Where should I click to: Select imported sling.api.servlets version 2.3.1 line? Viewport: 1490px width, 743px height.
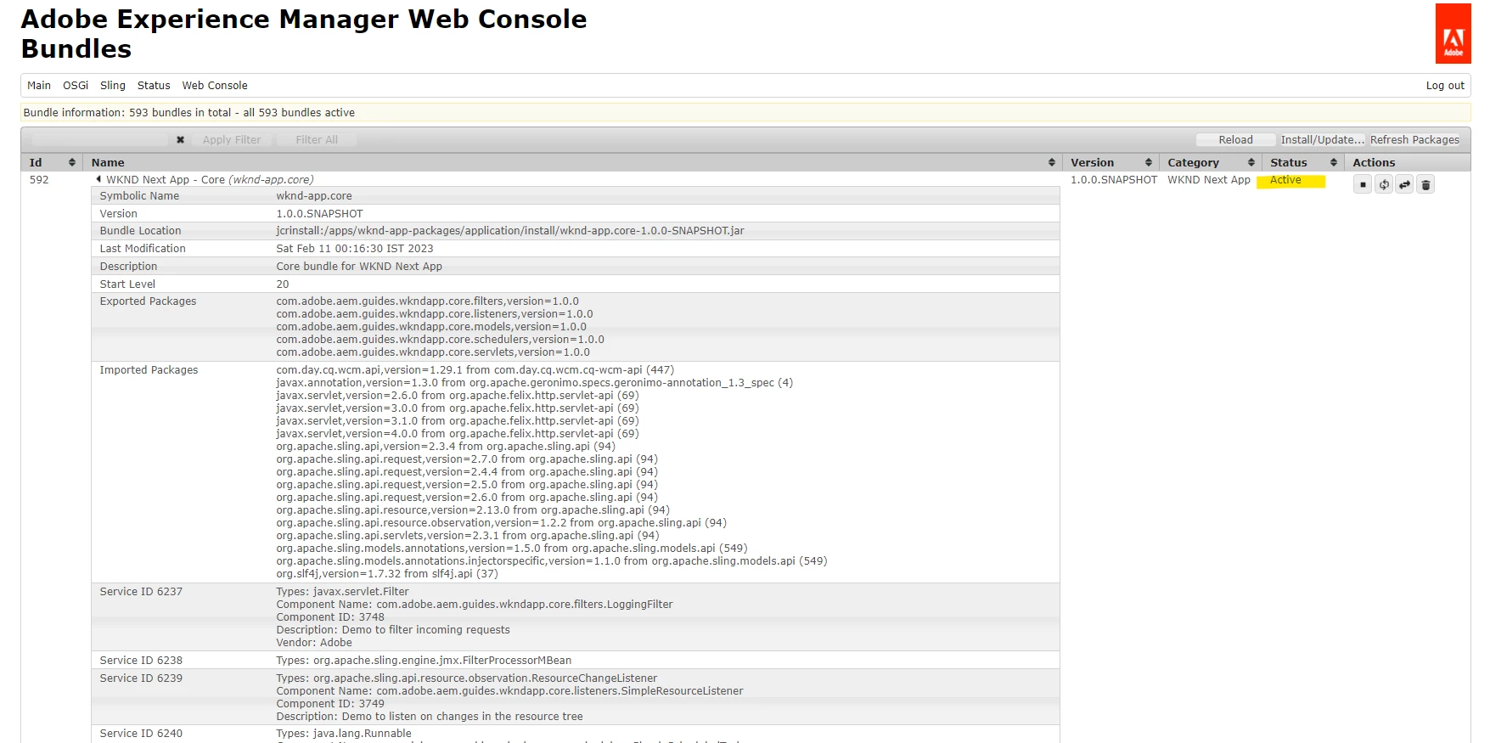coord(468,536)
